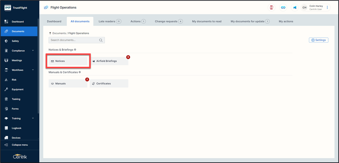Click the magnifier search icon
339x163 pixels.
[101, 40]
